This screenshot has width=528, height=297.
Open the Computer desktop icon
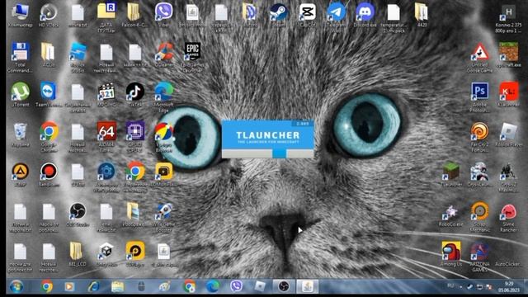20,15
